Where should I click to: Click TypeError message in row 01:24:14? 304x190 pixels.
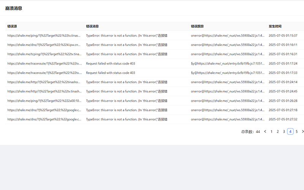(127, 82)
